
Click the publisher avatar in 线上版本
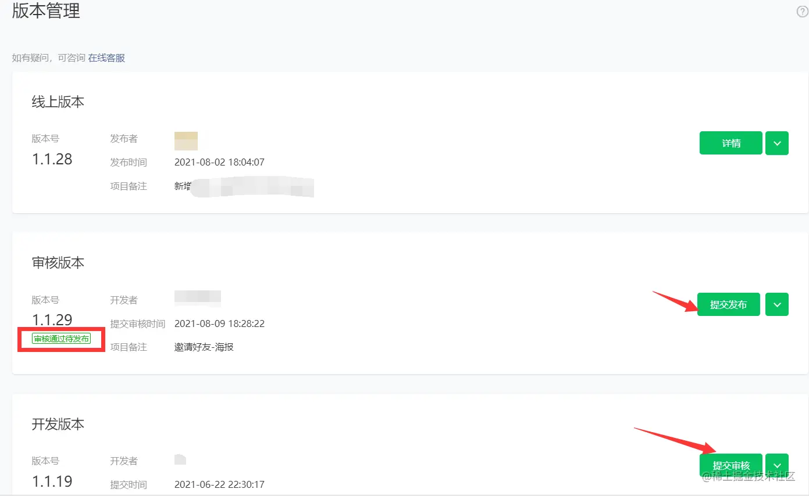(x=186, y=141)
